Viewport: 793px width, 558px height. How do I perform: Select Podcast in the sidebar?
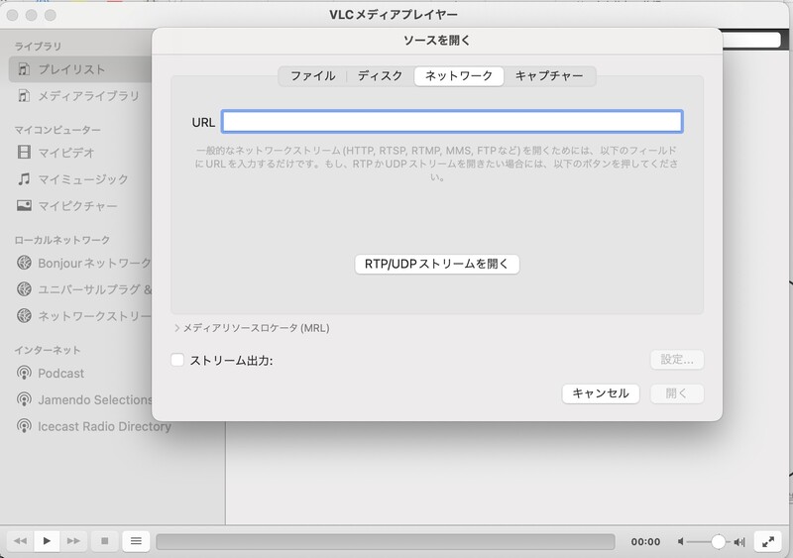(60, 374)
